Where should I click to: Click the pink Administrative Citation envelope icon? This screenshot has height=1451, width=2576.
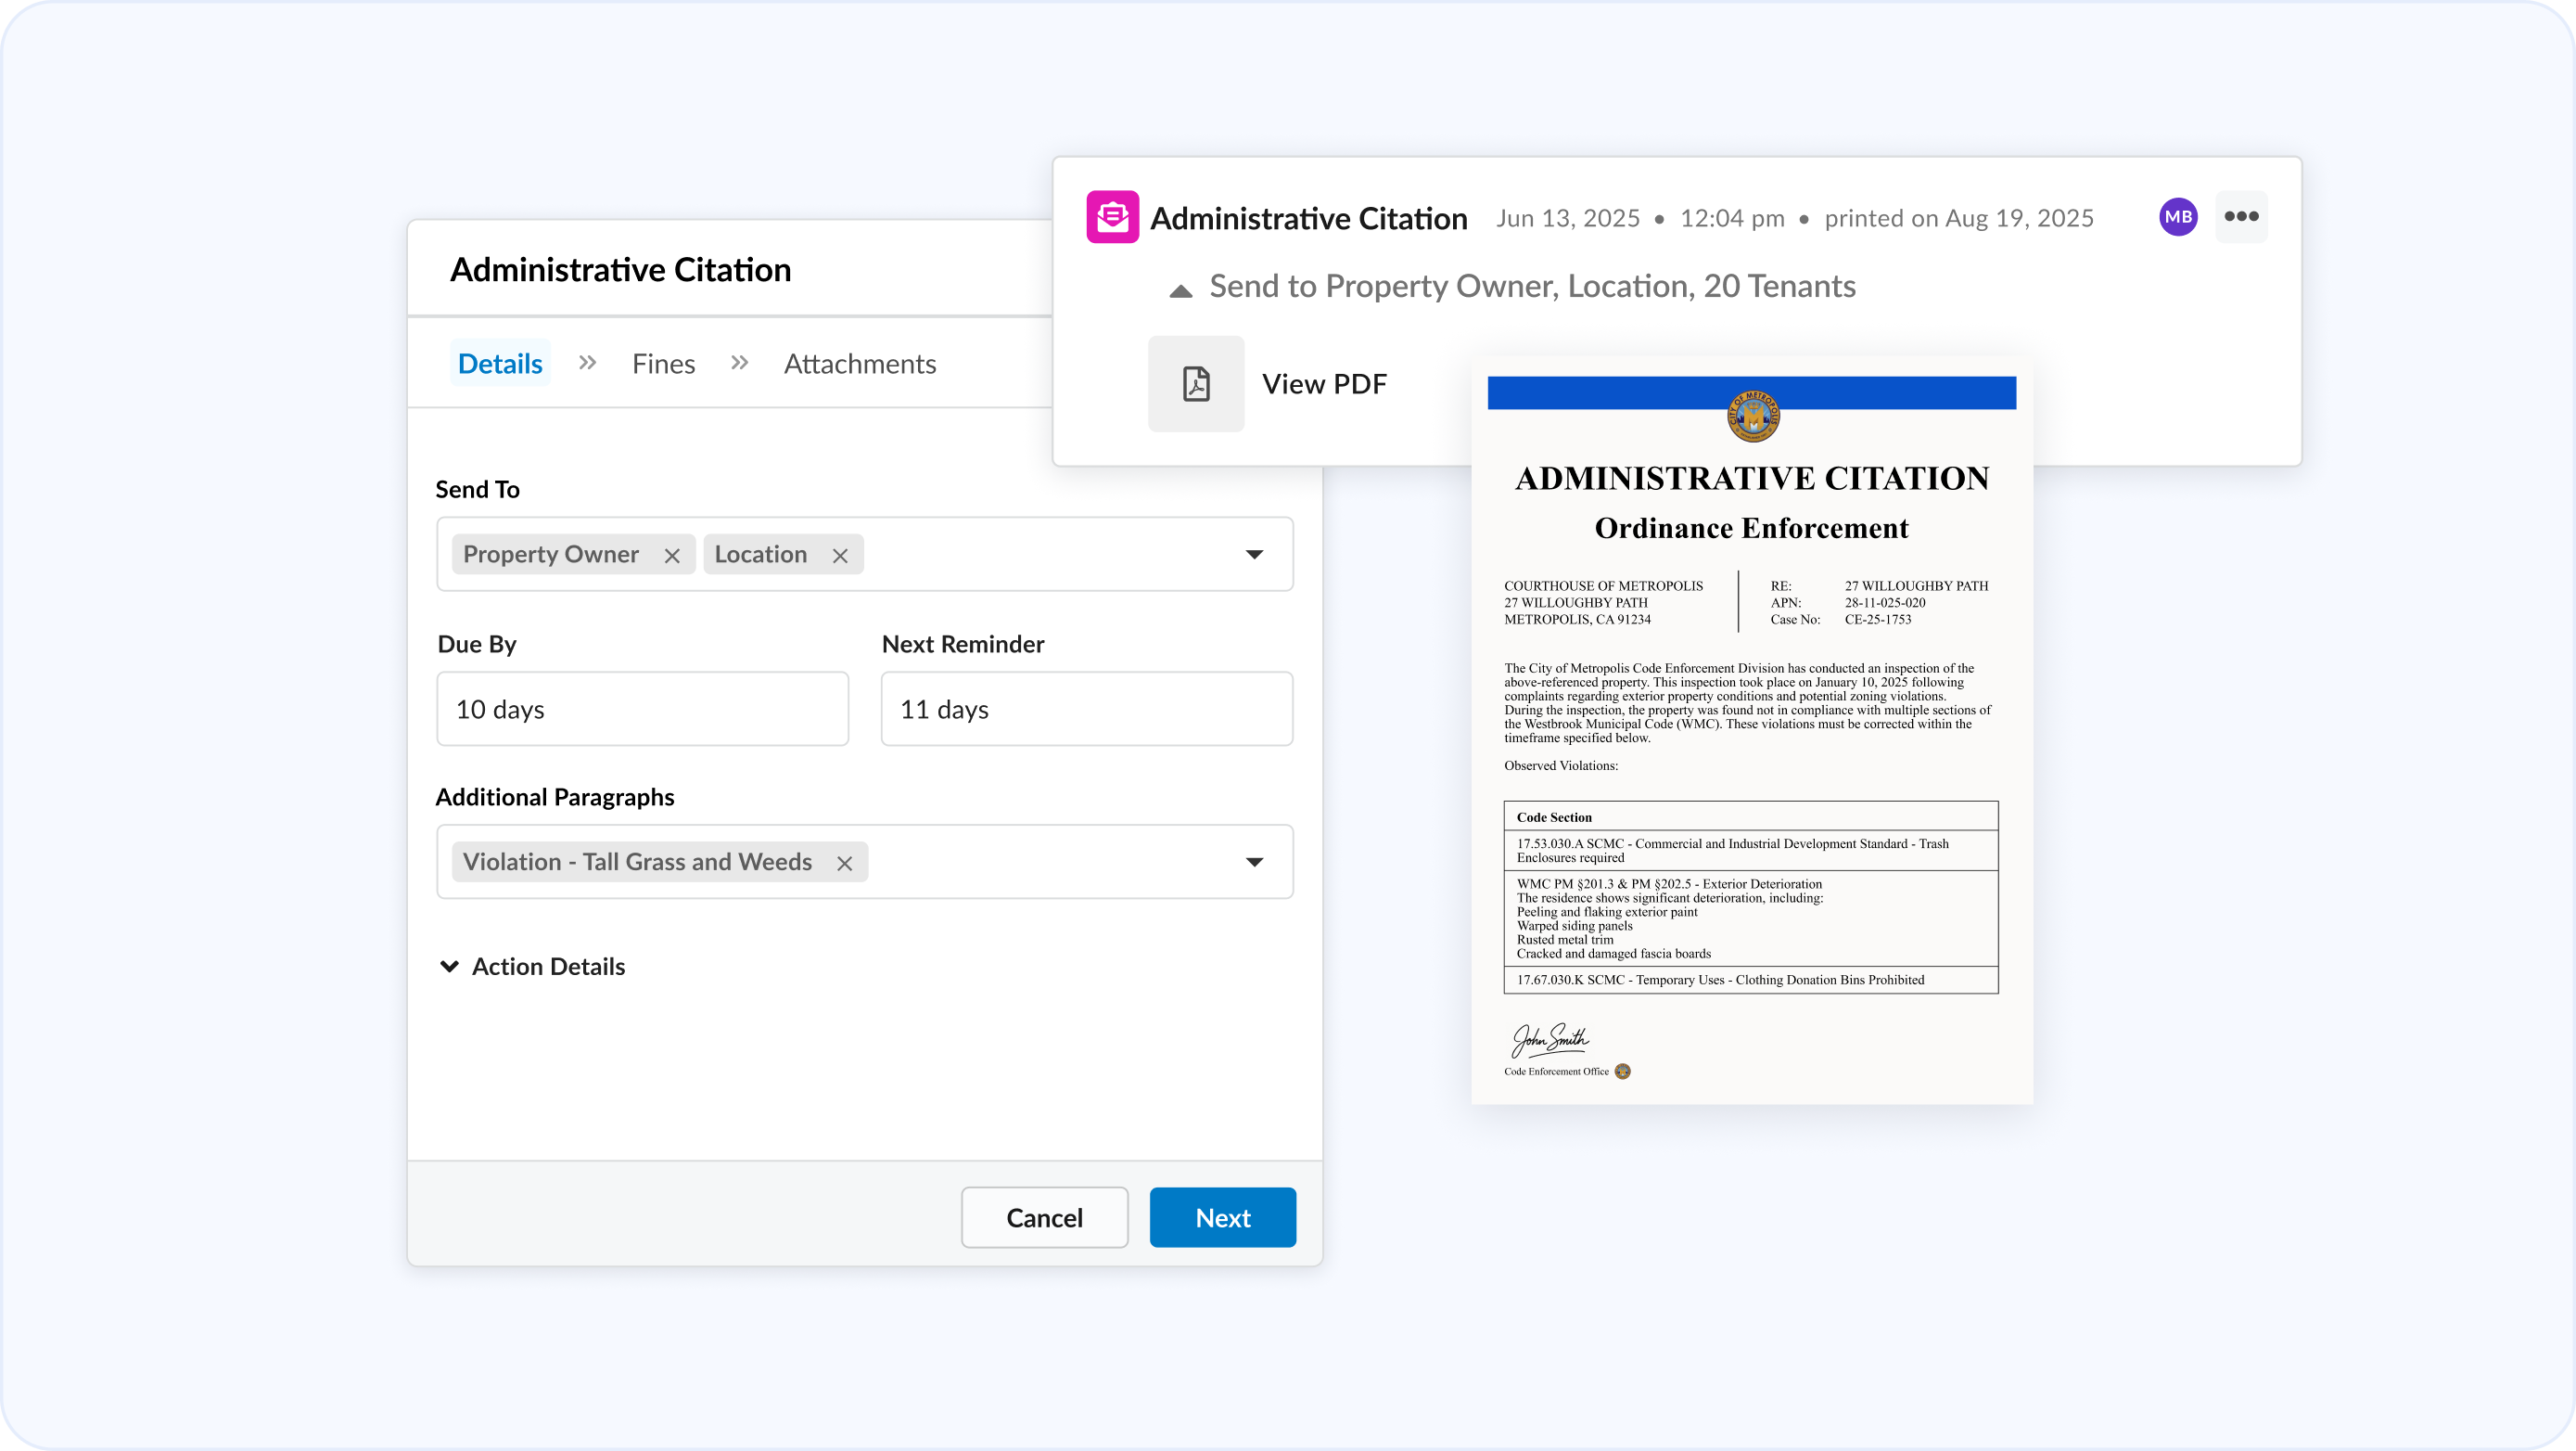(x=1112, y=217)
